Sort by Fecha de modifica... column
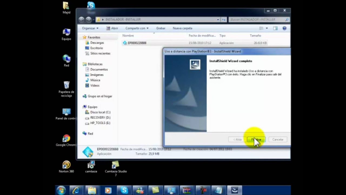Screen dimensions: 346x195 [202, 36]
